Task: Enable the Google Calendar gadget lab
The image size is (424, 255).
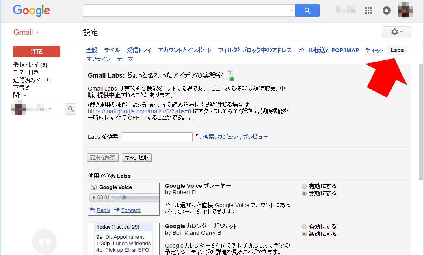Action: pos(304,227)
